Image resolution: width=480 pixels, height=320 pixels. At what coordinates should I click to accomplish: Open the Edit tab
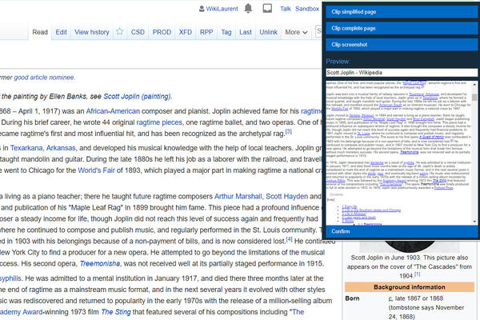(62, 32)
